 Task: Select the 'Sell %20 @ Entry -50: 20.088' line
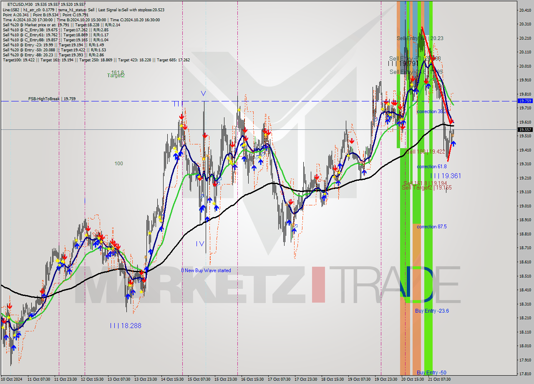54,50
